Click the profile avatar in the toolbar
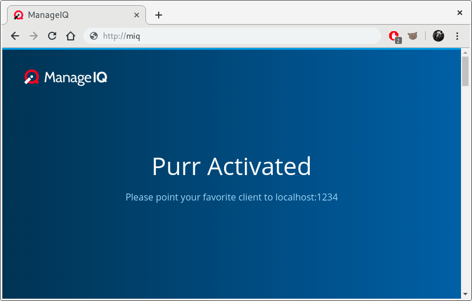The width and height of the screenshot is (472, 301). coord(438,36)
